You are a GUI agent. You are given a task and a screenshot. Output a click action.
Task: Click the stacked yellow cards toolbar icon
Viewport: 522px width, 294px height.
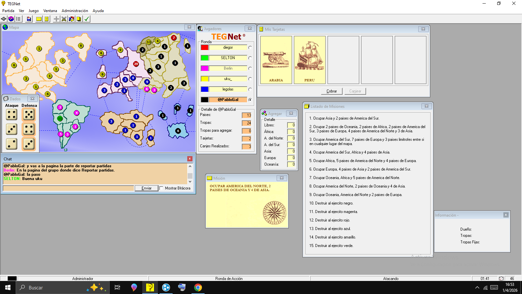(79, 19)
